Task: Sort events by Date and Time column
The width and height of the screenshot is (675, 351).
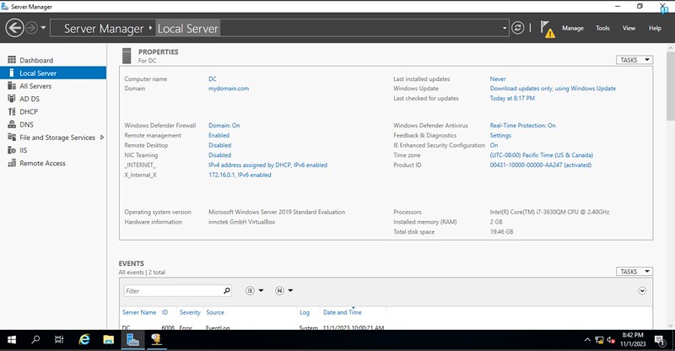Action: (343, 312)
